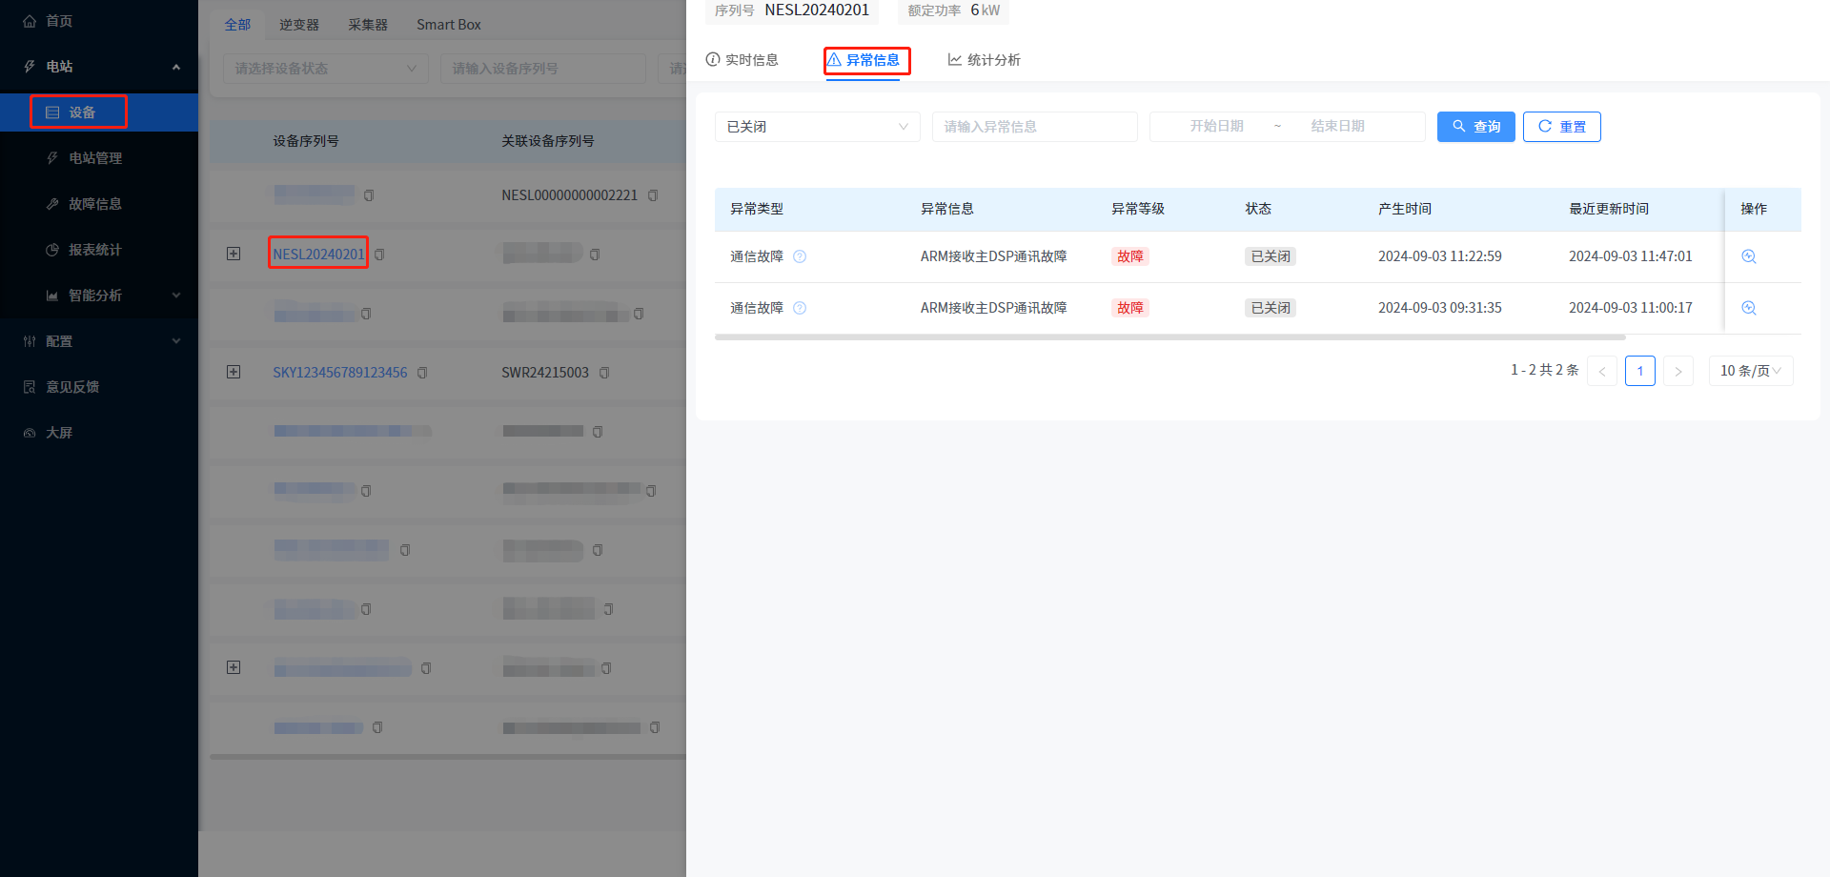Viewport: 1830px width, 877px height.
Task: Click the 查询 search button
Action: (1475, 127)
